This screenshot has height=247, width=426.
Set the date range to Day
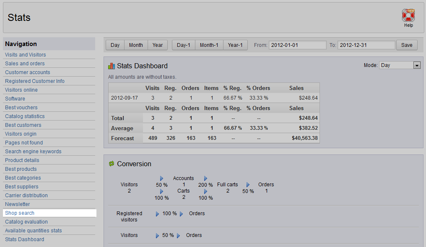point(115,45)
